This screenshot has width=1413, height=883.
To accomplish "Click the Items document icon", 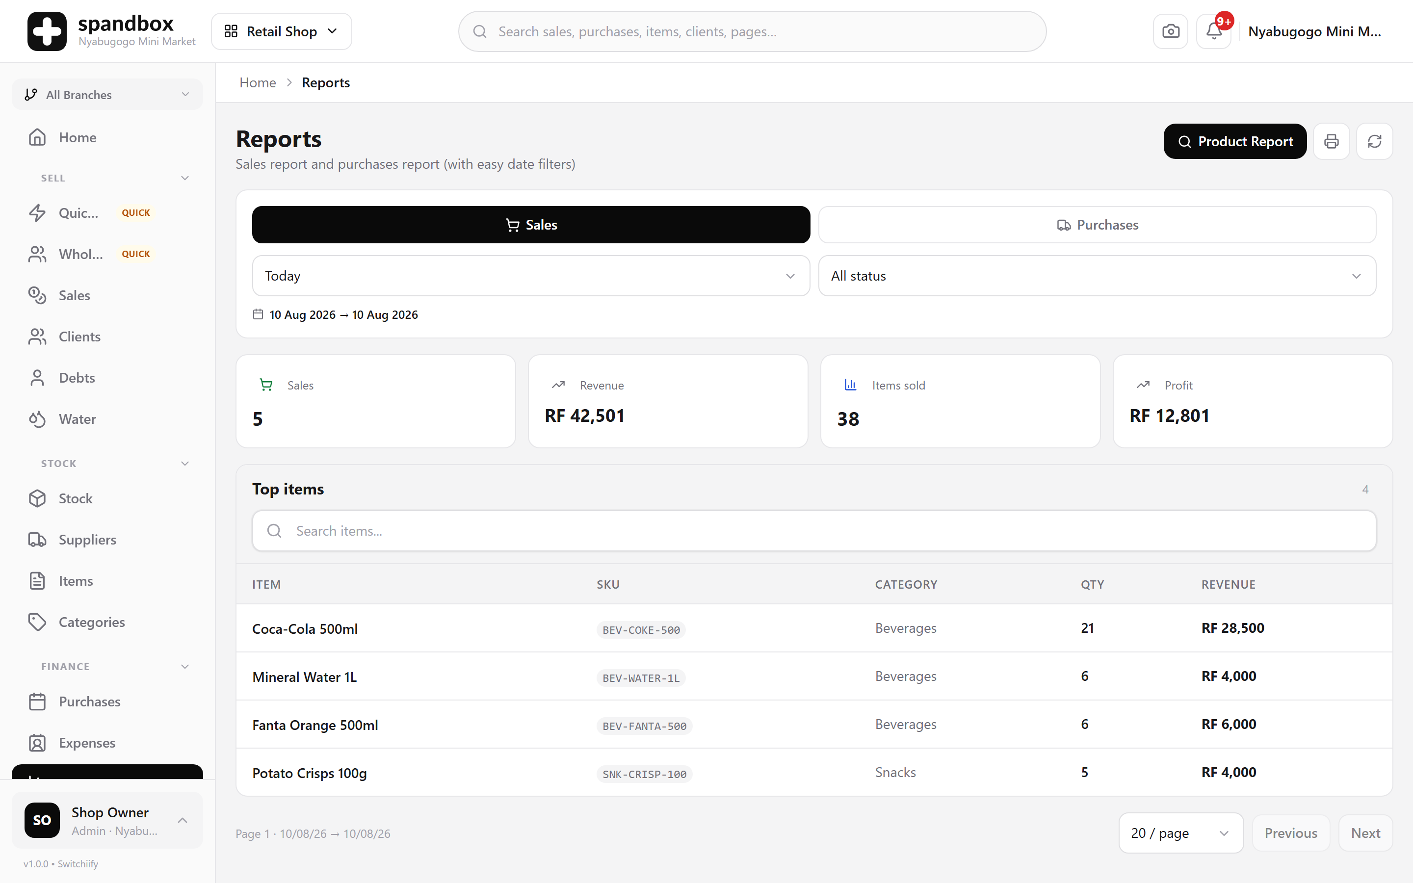I will (x=37, y=581).
